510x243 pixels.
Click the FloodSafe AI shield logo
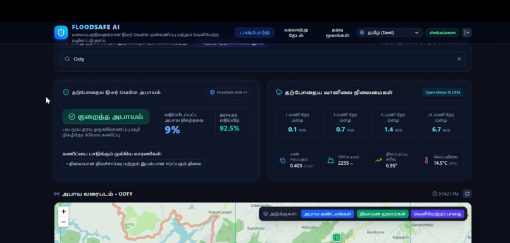click(61, 32)
